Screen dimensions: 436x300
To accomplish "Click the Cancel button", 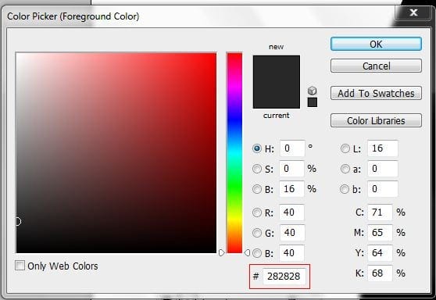I will pyautogui.click(x=376, y=66).
